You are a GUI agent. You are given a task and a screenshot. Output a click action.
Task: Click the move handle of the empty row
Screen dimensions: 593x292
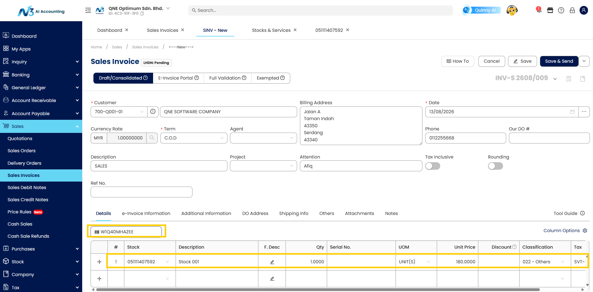(99, 279)
